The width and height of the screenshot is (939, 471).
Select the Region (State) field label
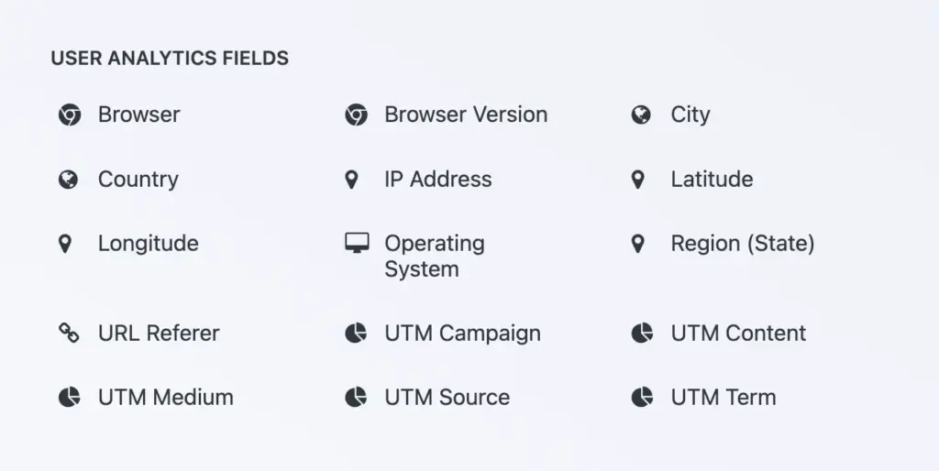point(742,244)
